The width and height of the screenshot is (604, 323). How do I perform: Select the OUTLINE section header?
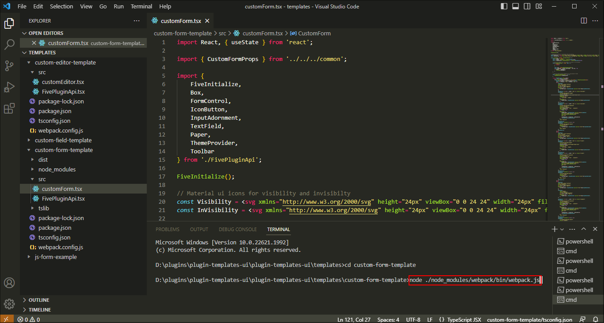pos(40,300)
